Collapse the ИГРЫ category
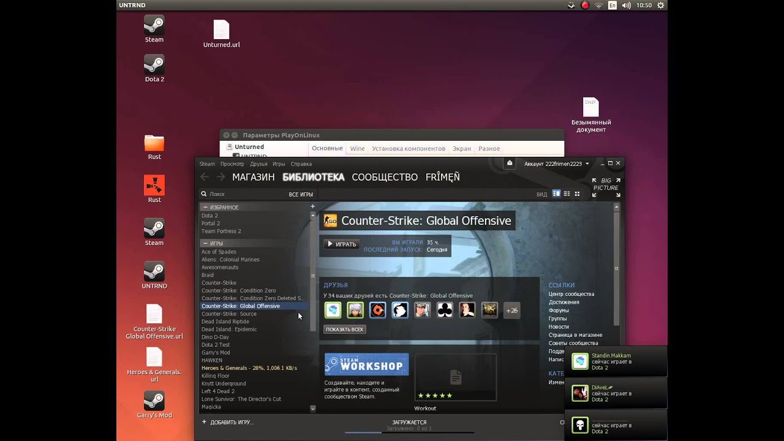The height and width of the screenshot is (441, 784). click(205, 243)
